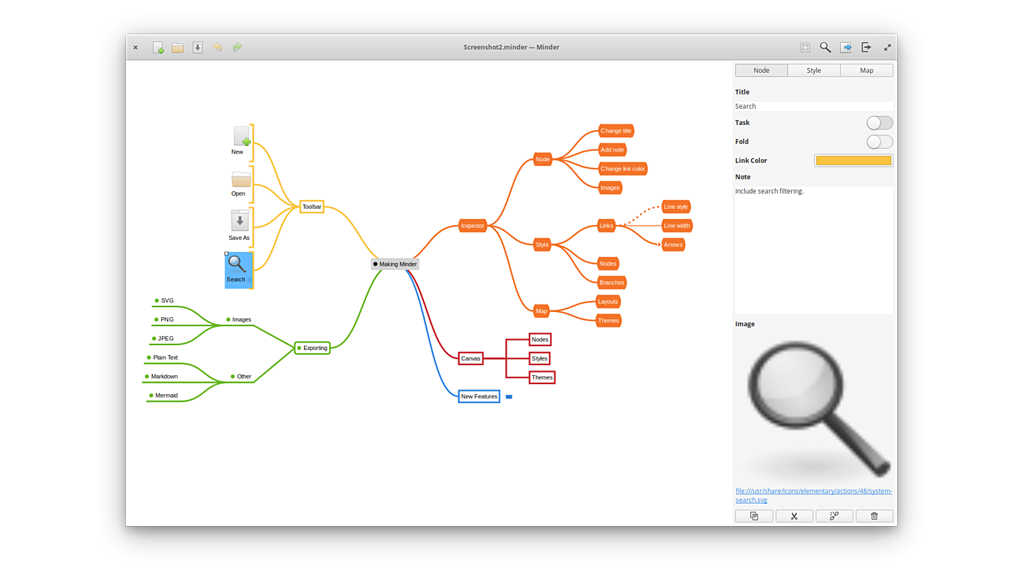Redo the last undone action

237,48
